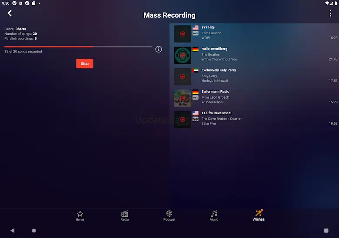Image resolution: width=339 pixels, height=238 pixels.
Task: Click the song title WOW
Action: 206,38
